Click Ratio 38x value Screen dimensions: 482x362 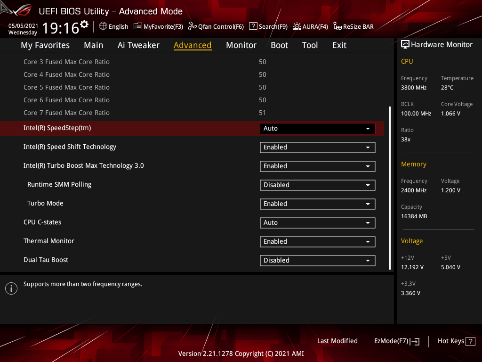[x=406, y=140]
